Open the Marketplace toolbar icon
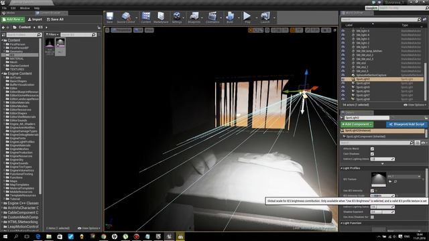This screenshot has height=241, width=429. 161,17
